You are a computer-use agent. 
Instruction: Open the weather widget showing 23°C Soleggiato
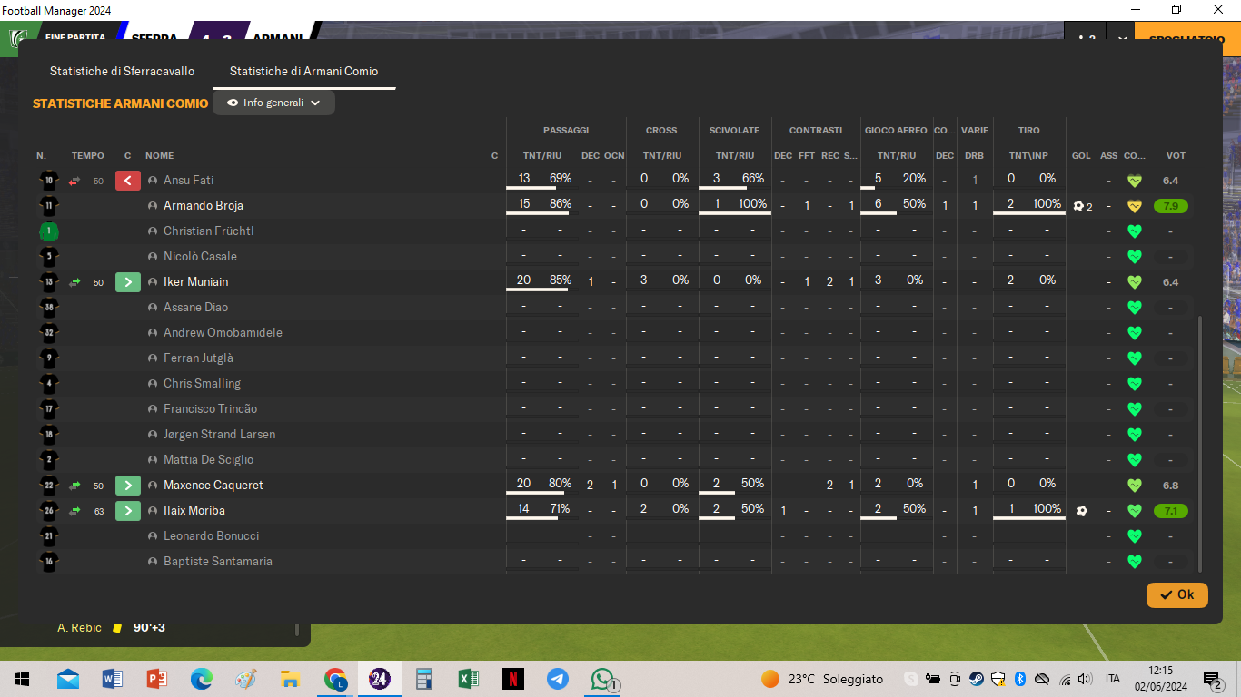tap(822, 679)
